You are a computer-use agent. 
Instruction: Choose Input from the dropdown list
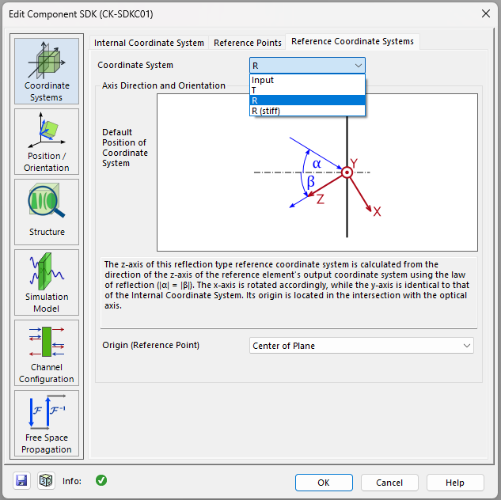tap(307, 80)
